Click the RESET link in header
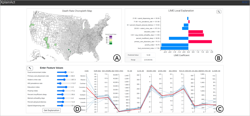The height and width of the screenshot is (116, 250). click(x=245, y=2)
